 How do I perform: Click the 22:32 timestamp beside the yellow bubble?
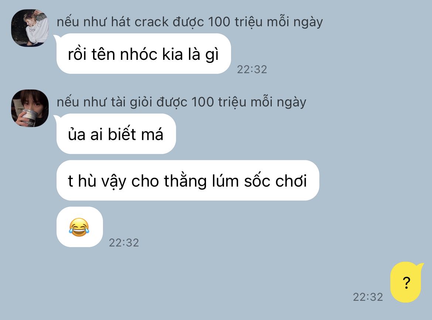[368, 297]
